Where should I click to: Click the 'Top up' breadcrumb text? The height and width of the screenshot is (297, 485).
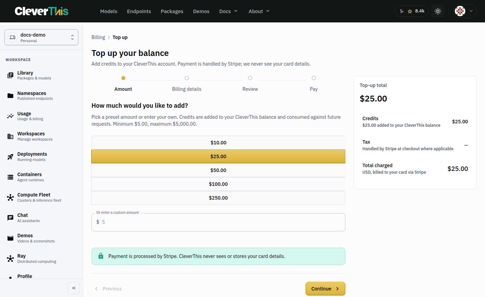(120, 37)
